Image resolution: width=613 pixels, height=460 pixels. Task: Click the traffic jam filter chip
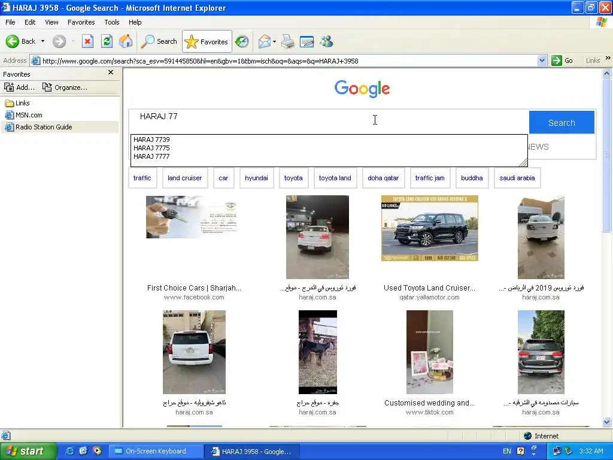pyautogui.click(x=430, y=178)
